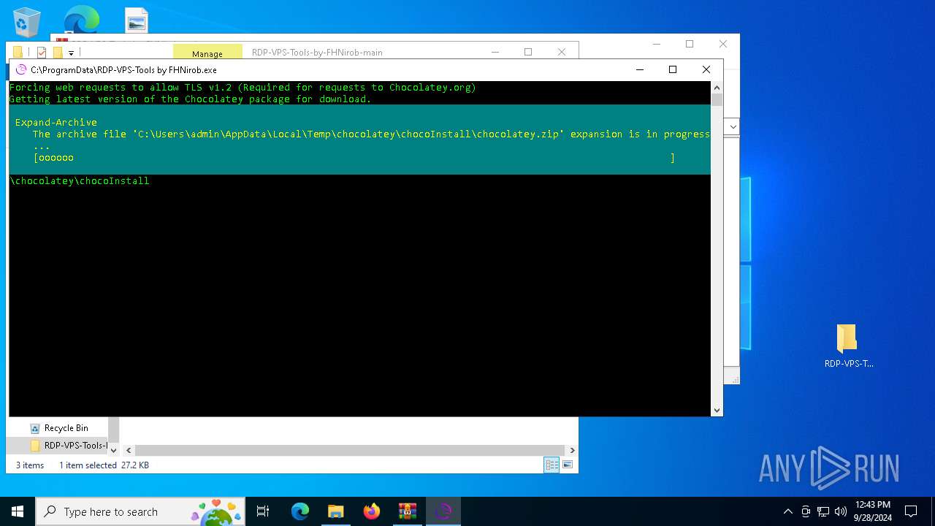Click the Expand-Archive heading in console
The width and height of the screenshot is (935, 526).
tap(56, 123)
